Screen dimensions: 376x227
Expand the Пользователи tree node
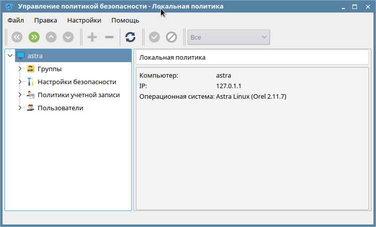pos(20,108)
